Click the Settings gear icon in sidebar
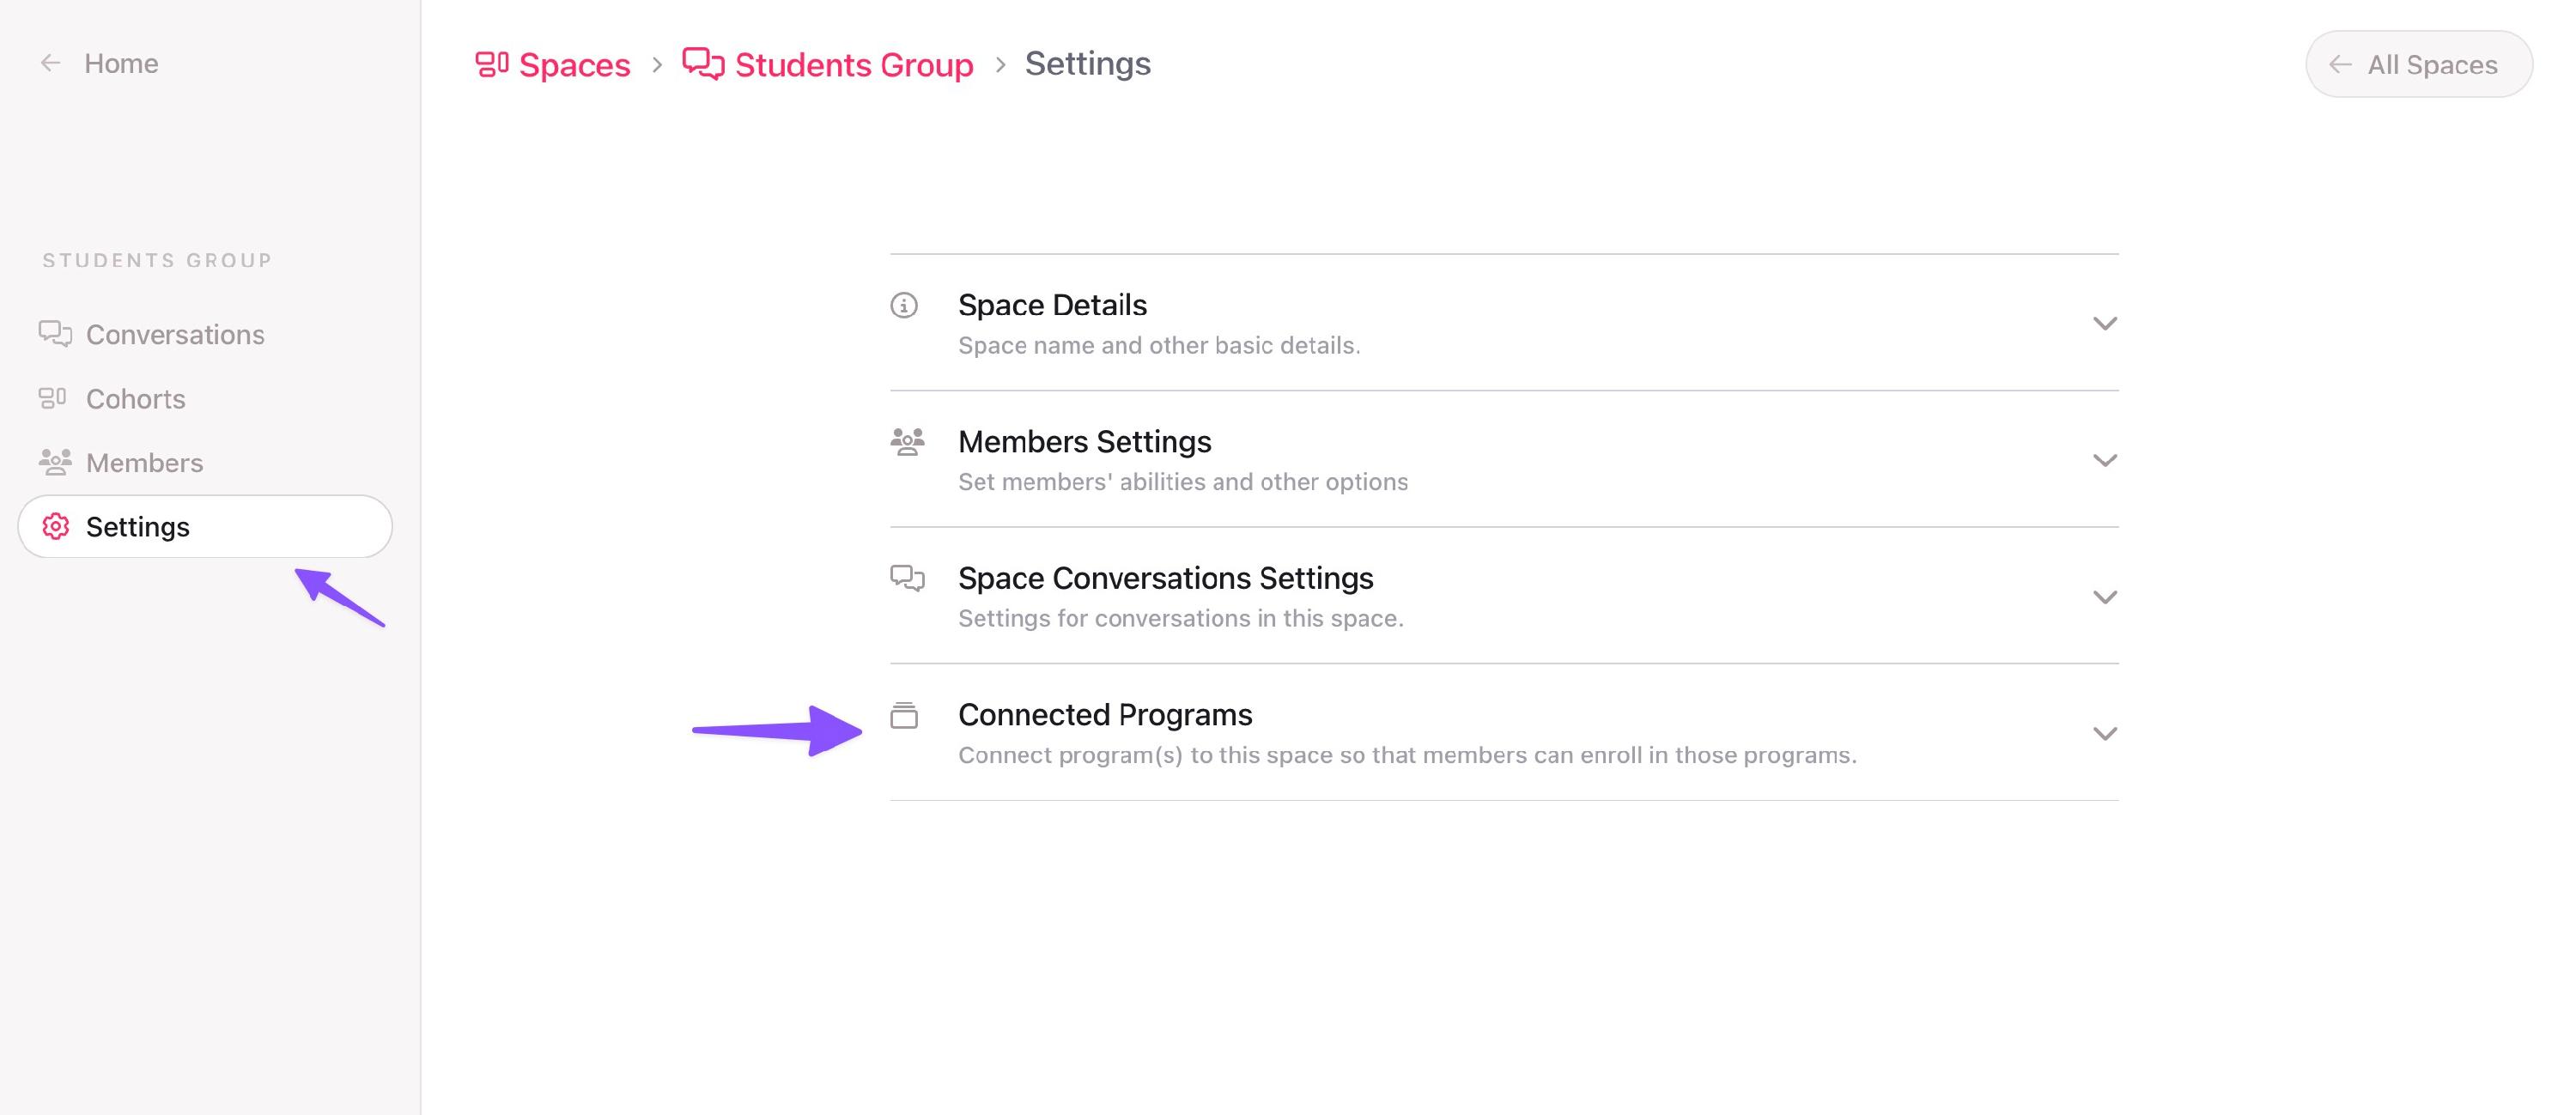The image size is (2576, 1115). point(54,525)
